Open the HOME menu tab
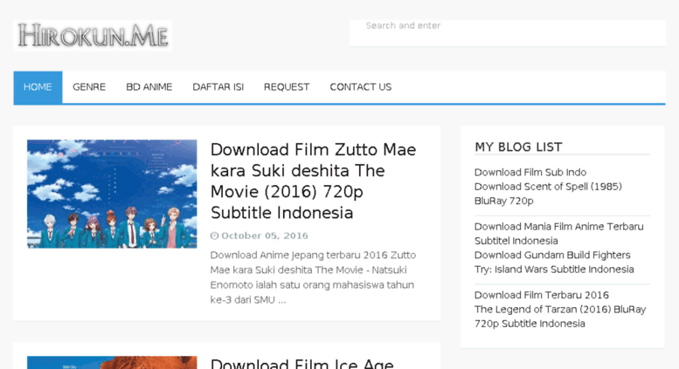Screen dimensions: 679x369 tap(38, 87)
